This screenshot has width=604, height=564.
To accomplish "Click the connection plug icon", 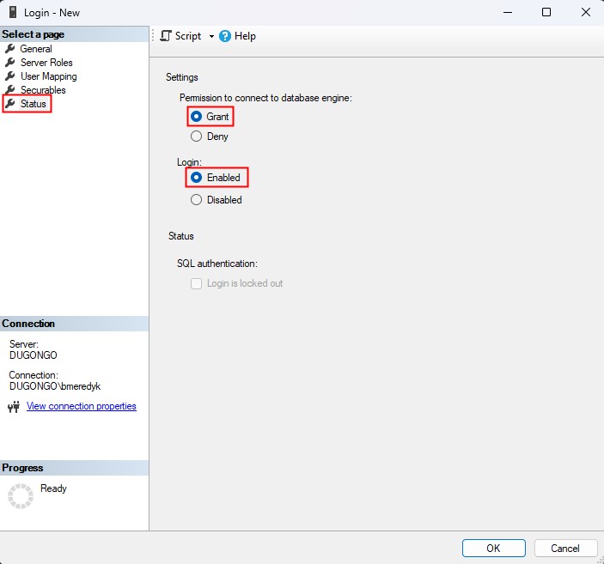I will coord(14,407).
